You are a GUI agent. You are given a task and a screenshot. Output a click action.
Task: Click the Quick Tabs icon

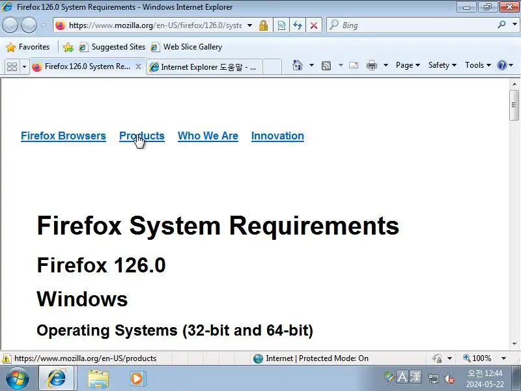point(12,67)
